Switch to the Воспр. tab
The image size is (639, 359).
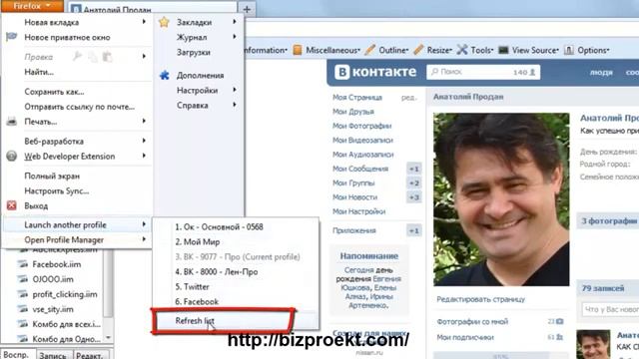(x=17, y=355)
